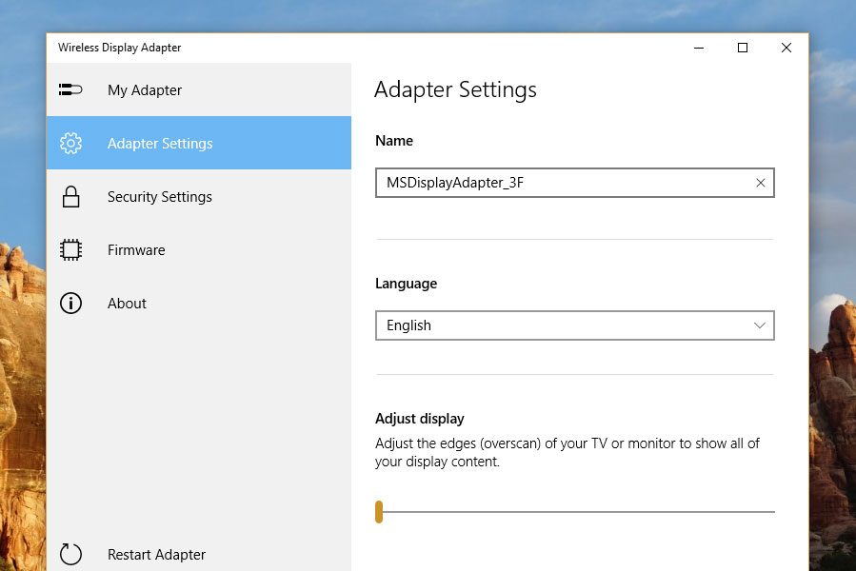Click the Language label
The width and height of the screenshot is (856, 571).
406,284
